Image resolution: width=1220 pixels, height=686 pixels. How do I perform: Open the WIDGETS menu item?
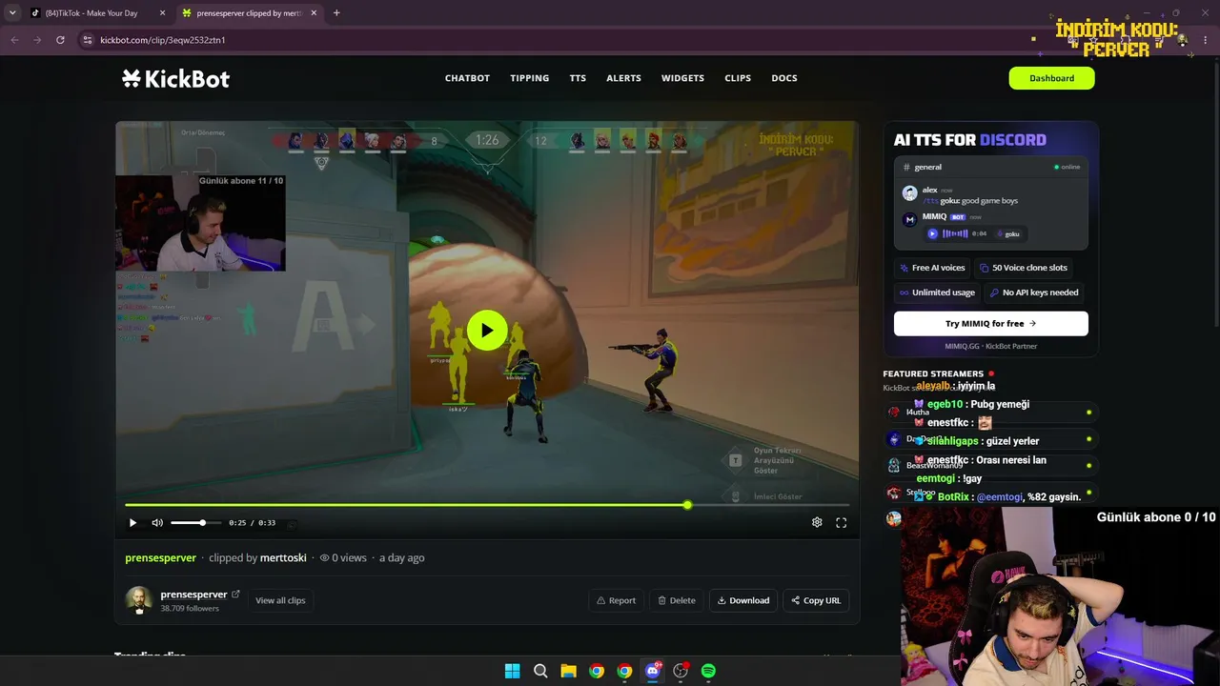coord(682,78)
